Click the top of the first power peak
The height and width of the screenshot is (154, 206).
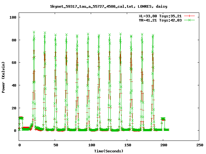[x=34, y=32]
